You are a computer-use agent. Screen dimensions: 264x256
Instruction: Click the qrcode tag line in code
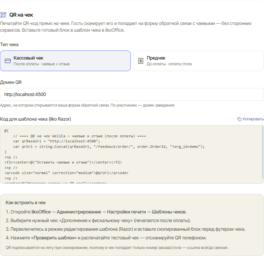66,173
